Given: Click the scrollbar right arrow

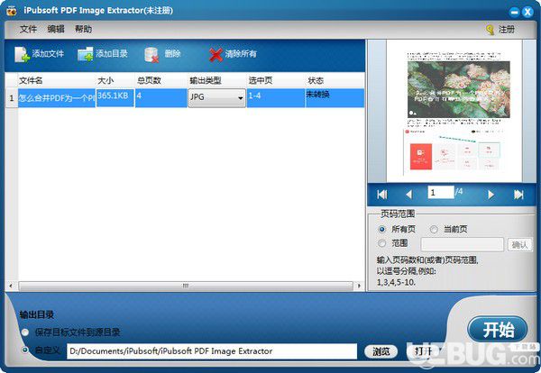Looking at the screenshot, I should (359, 286).
